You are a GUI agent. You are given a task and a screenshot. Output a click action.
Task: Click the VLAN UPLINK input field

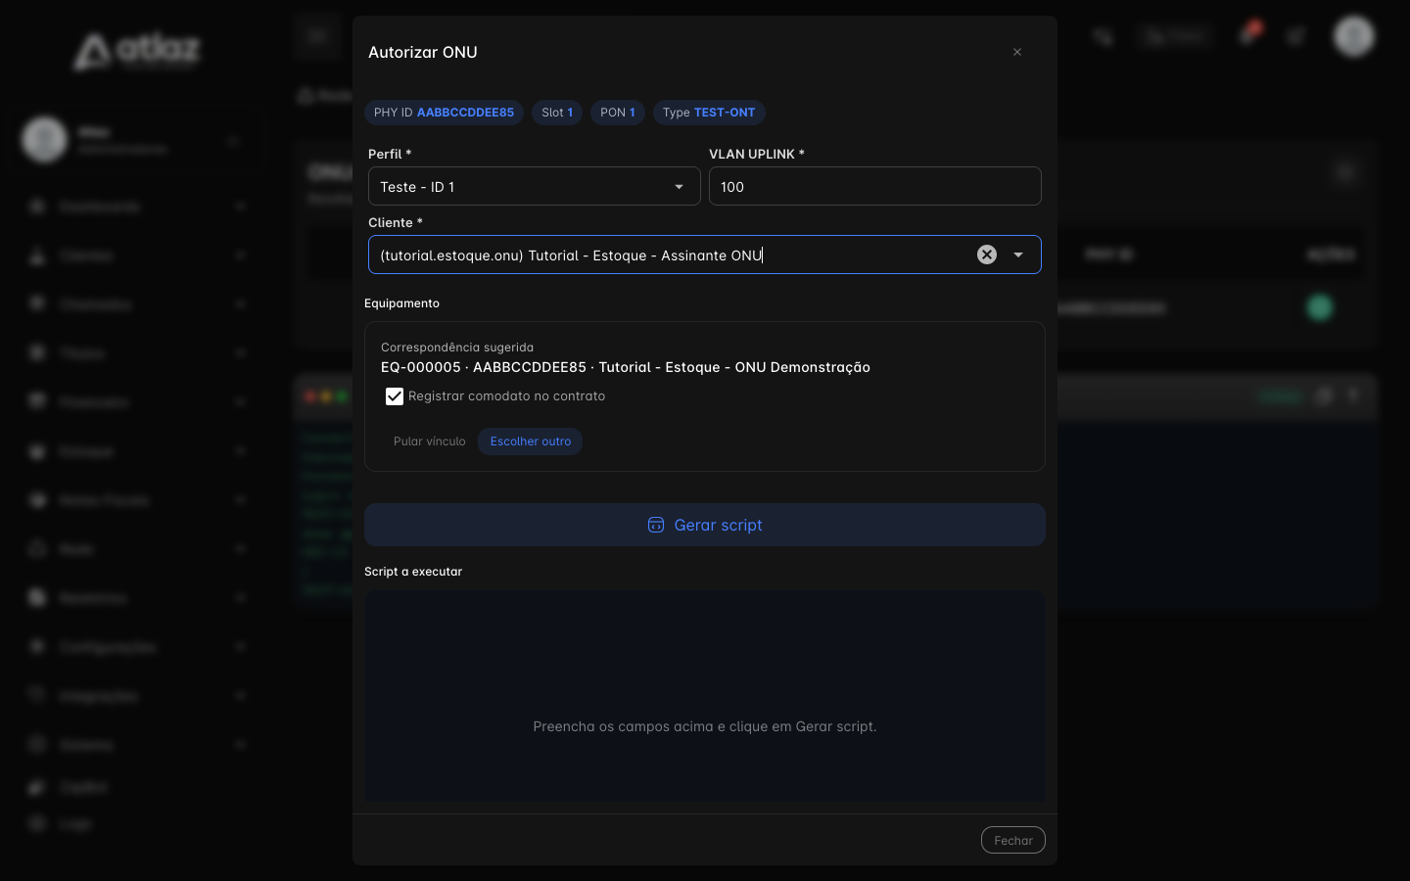(875, 186)
